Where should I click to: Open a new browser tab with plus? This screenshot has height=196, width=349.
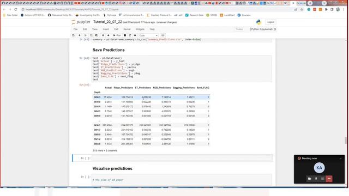(x=310, y=3)
